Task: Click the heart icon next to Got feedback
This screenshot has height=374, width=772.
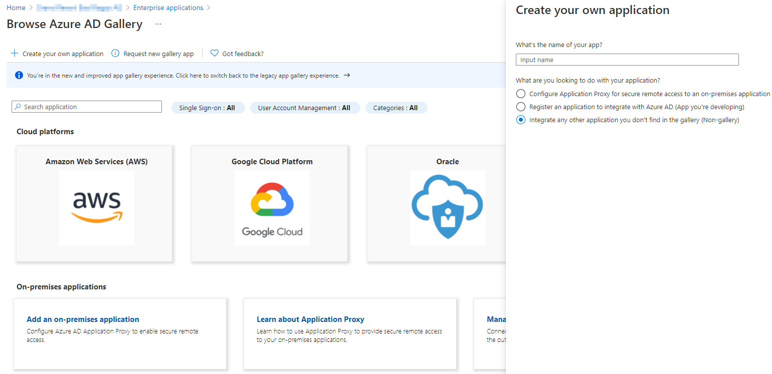Action: click(215, 53)
